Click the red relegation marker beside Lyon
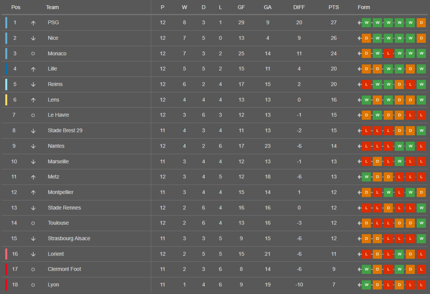The height and width of the screenshot is (294, 430). pyautogui.click(x=6, y=285)
